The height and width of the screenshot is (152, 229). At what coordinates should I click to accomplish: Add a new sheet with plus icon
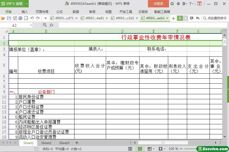point(77,143)
